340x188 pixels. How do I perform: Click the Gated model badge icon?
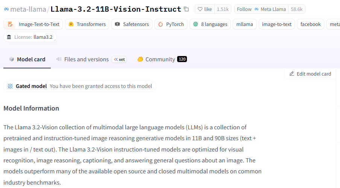click(10, 86)
